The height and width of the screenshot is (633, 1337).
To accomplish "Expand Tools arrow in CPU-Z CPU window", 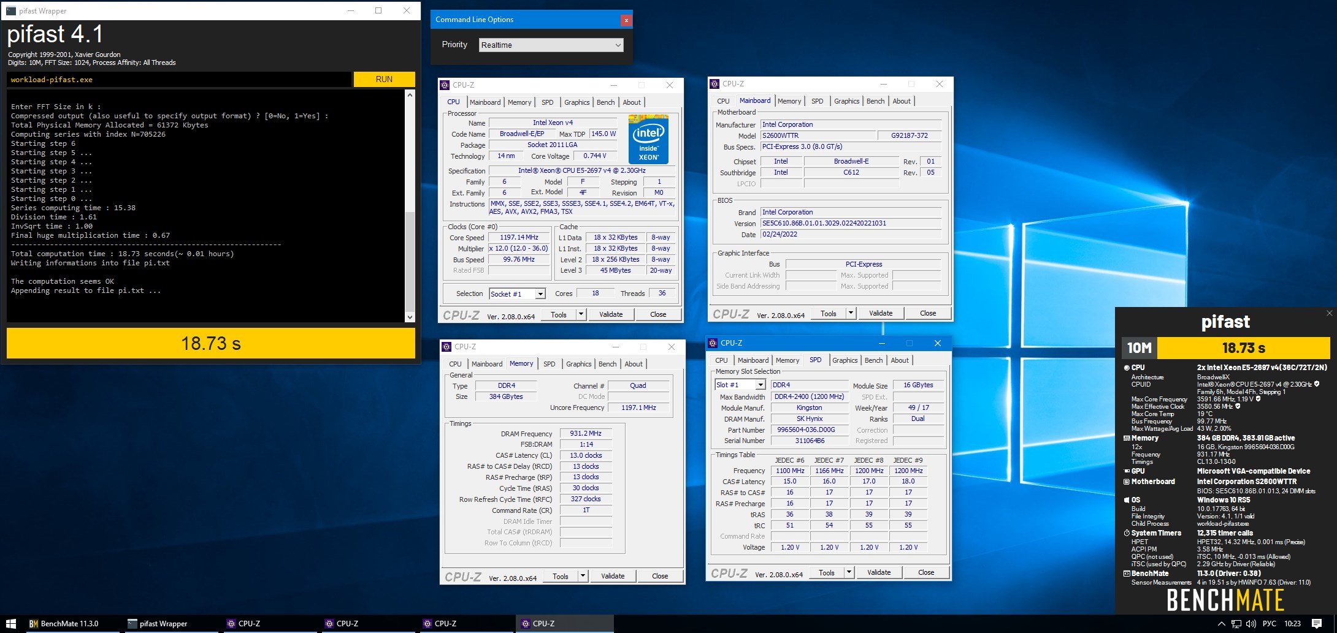I will pyautogui.click(x=581, y=314).
